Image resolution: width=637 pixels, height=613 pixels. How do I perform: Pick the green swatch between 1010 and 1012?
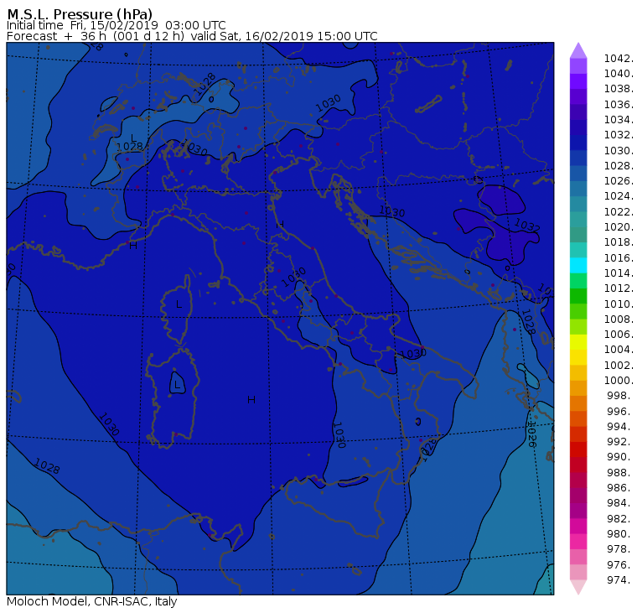point(578,296)
